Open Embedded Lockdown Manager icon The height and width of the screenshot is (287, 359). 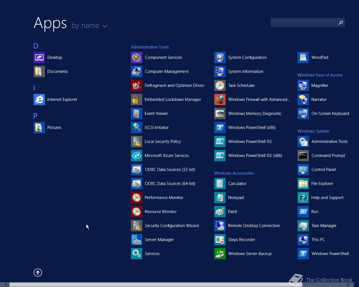[x=137, y=99]
